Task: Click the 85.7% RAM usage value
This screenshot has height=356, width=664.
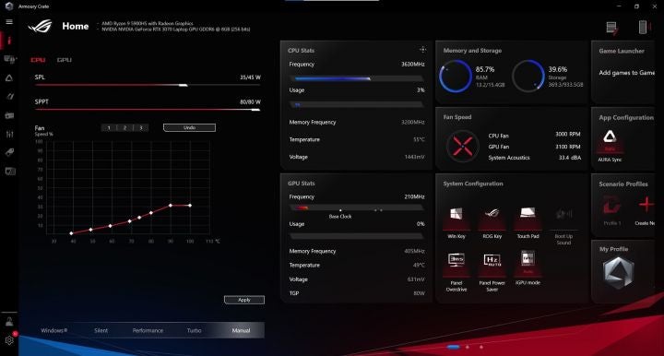Action: (x=485, y=69)
